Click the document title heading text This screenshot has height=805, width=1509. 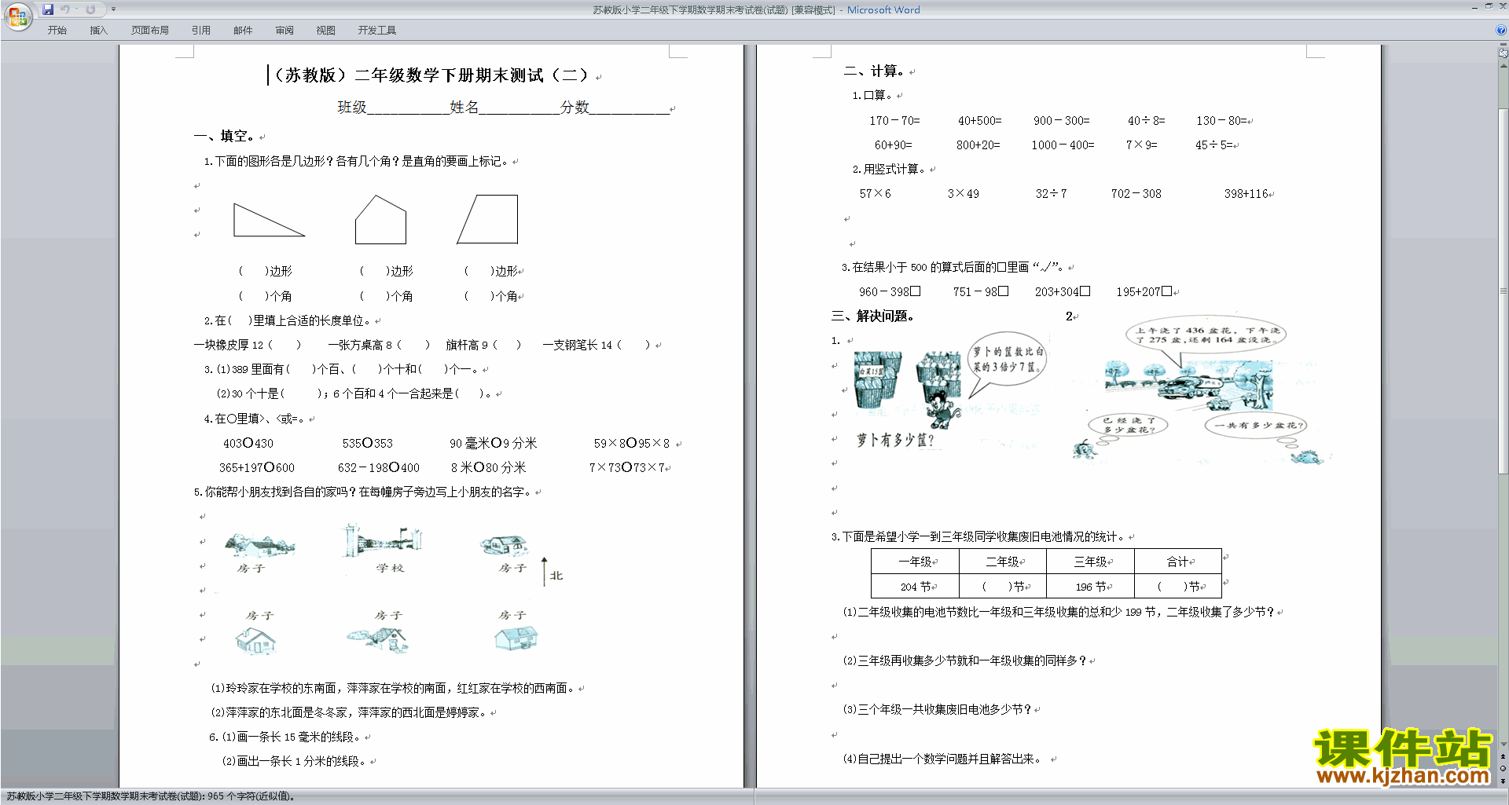click(431, 75)
